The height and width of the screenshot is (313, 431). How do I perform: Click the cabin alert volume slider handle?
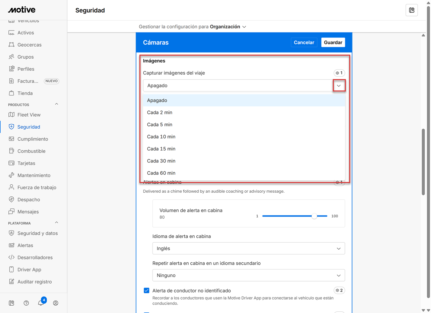[314, 216]
